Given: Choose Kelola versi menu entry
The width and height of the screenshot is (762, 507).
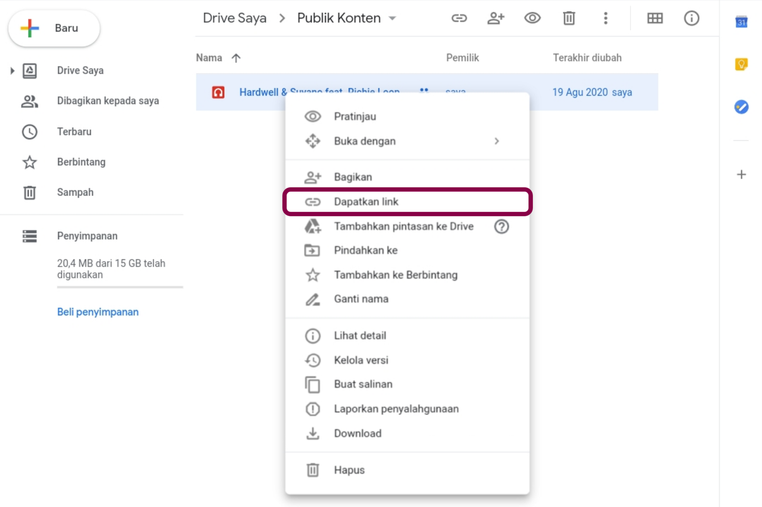Looking at the screenshot, I should click(407, 360).
